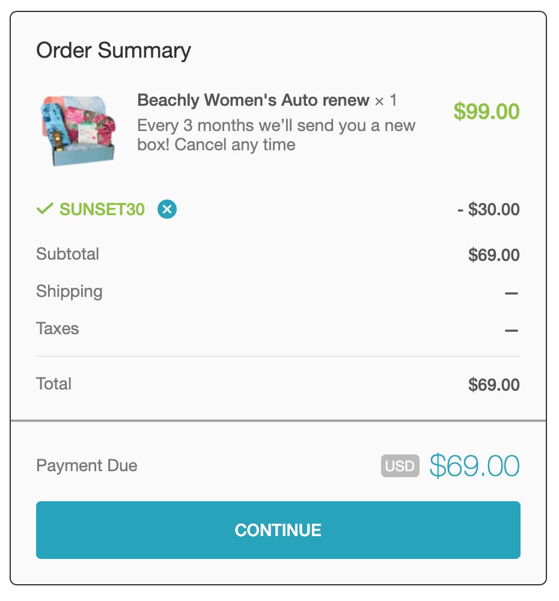Click the SUNSET30 promo code text
559x601 pixels.
pyautogui.click(x=102, y=209)
